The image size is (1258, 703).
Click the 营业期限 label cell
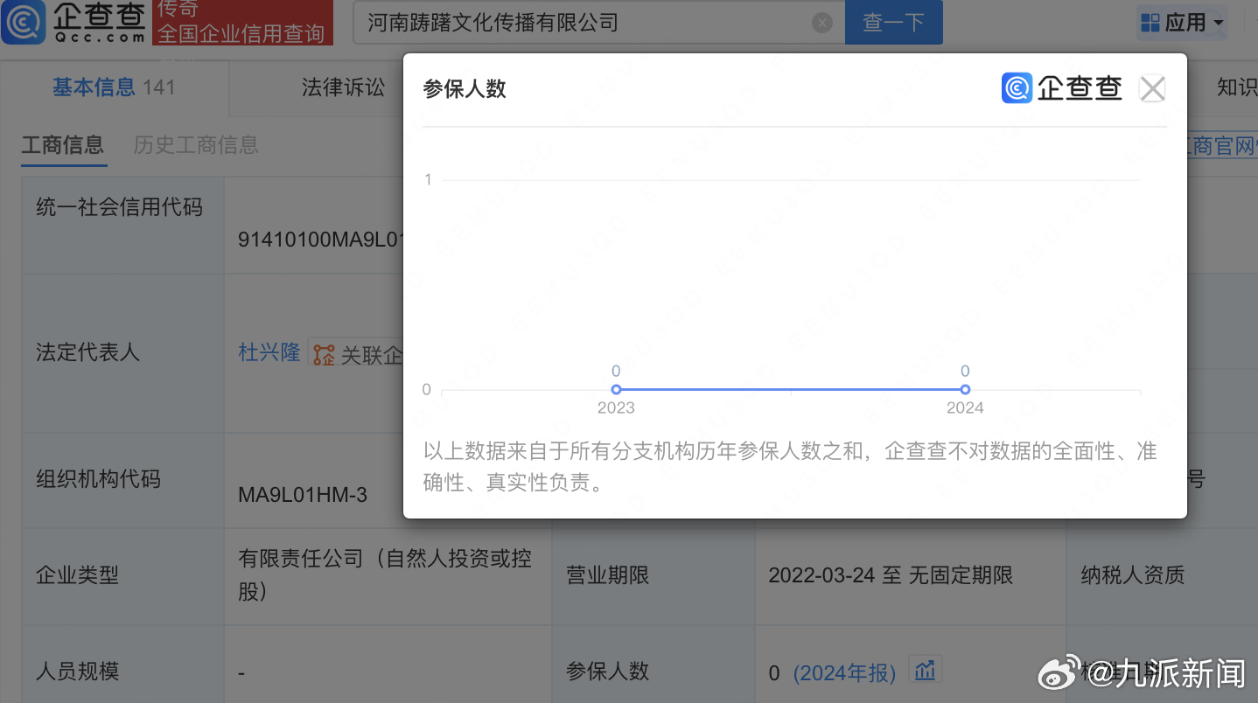click(653, 575)
